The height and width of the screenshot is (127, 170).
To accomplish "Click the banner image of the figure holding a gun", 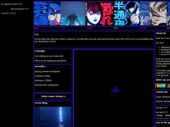I will pos(133,13).
